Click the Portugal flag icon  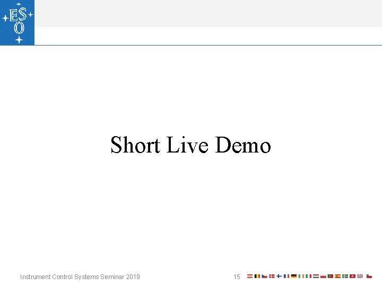click(331, 276)
